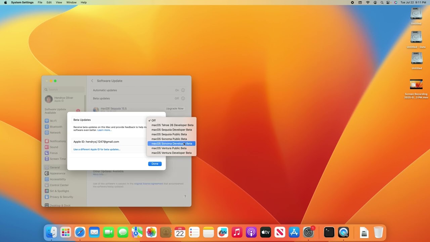430x242 pixels.
Task: Open Hendryx Oliver Apple ID profile
Action: tap(64, 99)
